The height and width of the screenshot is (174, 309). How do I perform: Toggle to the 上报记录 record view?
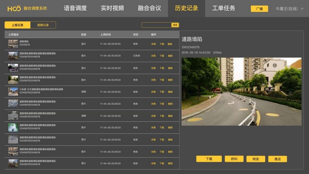tap(17, 25)
